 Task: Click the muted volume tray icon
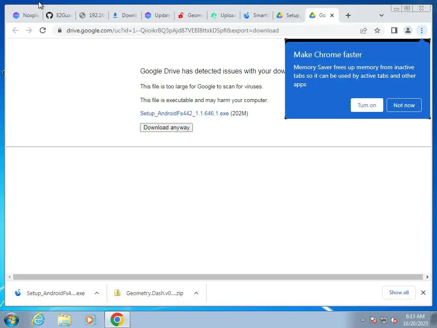coord(394,320)
